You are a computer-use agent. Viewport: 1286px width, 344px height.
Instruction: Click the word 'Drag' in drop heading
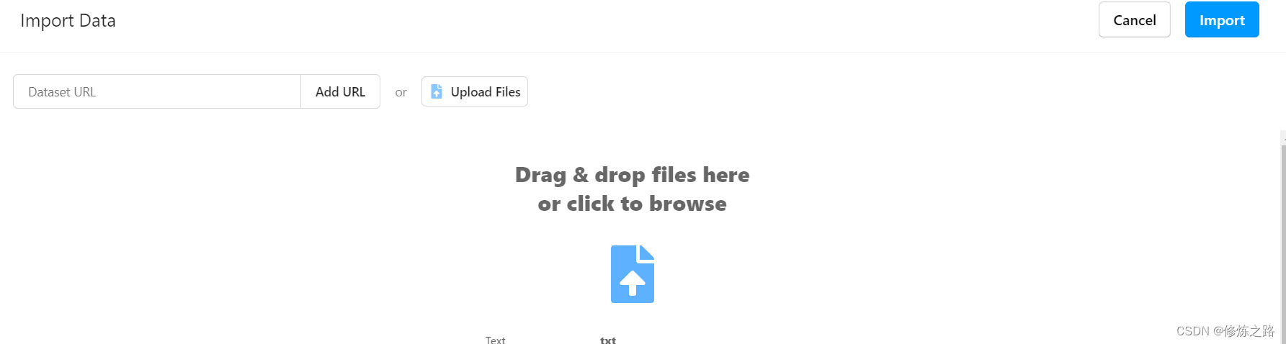[541, 176]
